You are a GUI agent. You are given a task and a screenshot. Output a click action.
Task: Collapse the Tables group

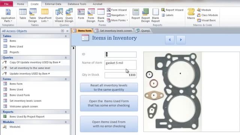tap(66, 36)
